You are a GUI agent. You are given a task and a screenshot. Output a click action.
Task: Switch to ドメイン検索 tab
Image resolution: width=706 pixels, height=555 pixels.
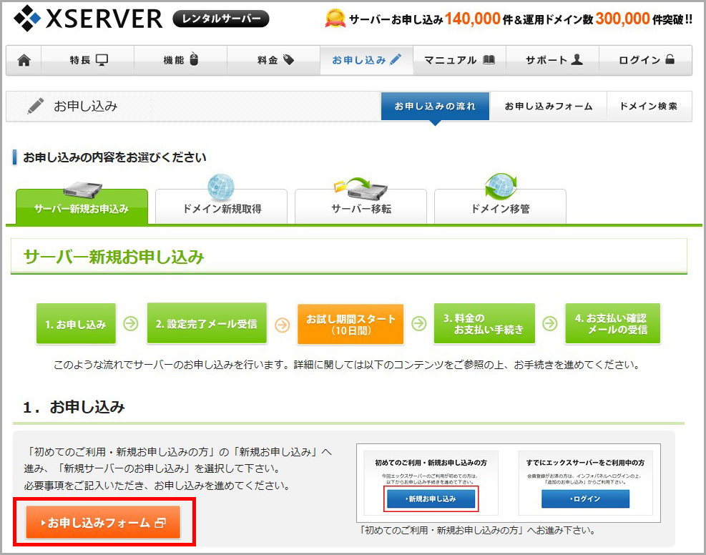point(648,107)
